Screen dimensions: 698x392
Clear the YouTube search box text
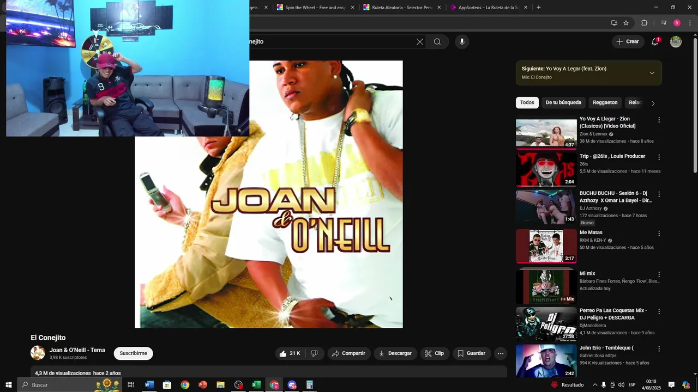point(420,41)
